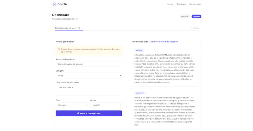Click the Plan Free badge
The height and width of the screenshot is (131, 253).
click(185, 16)
